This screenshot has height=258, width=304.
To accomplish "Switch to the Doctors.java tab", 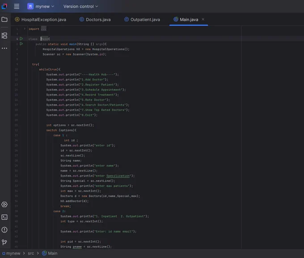I will pos(95,19).
